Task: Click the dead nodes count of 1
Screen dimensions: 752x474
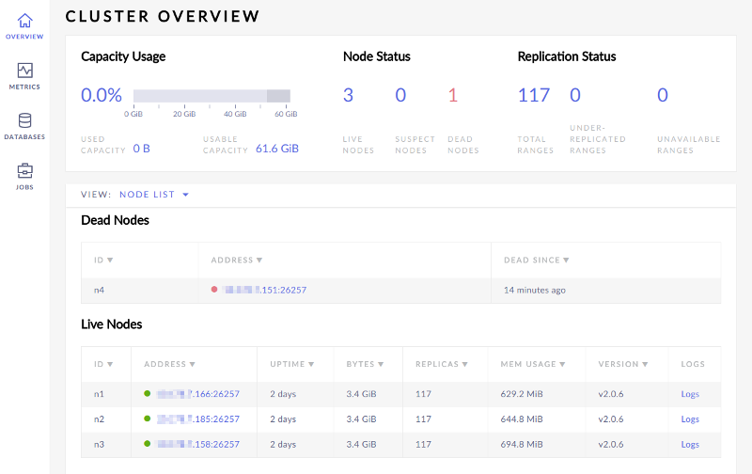Action: pyautogui.click(x=452, y=95)
